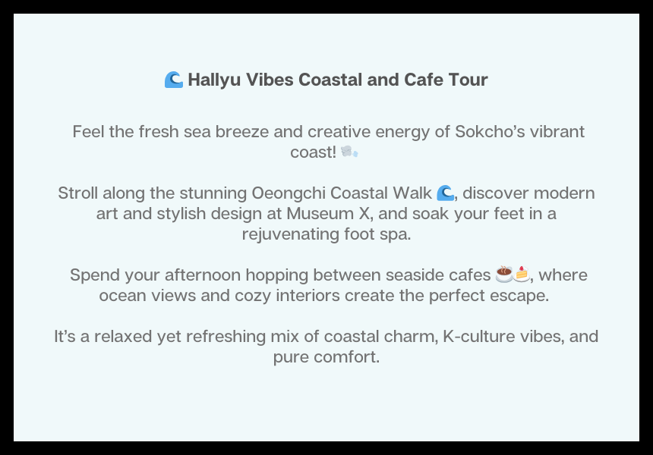
Task: Click the coffee cup emoji
Action: (504, 275)
